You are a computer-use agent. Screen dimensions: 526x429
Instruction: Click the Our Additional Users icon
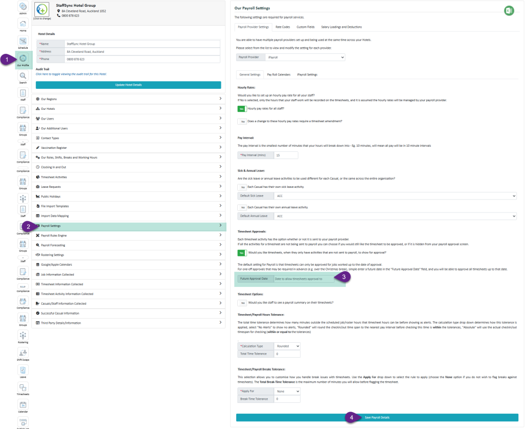click(38, 128)
